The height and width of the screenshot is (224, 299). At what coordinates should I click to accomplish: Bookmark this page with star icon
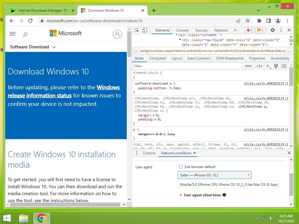coord(248,21)
